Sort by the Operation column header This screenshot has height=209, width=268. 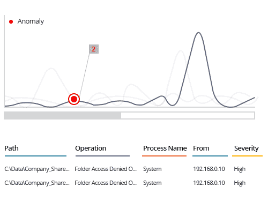pyautogui.click(x=91, y=148)
